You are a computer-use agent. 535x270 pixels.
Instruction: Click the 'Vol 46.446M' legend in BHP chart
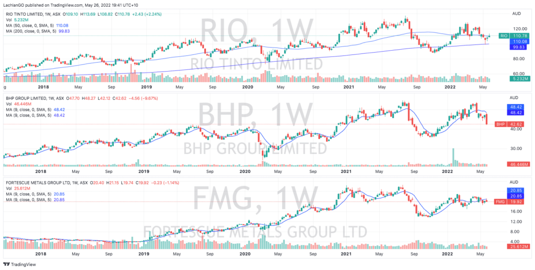[19, 104]
